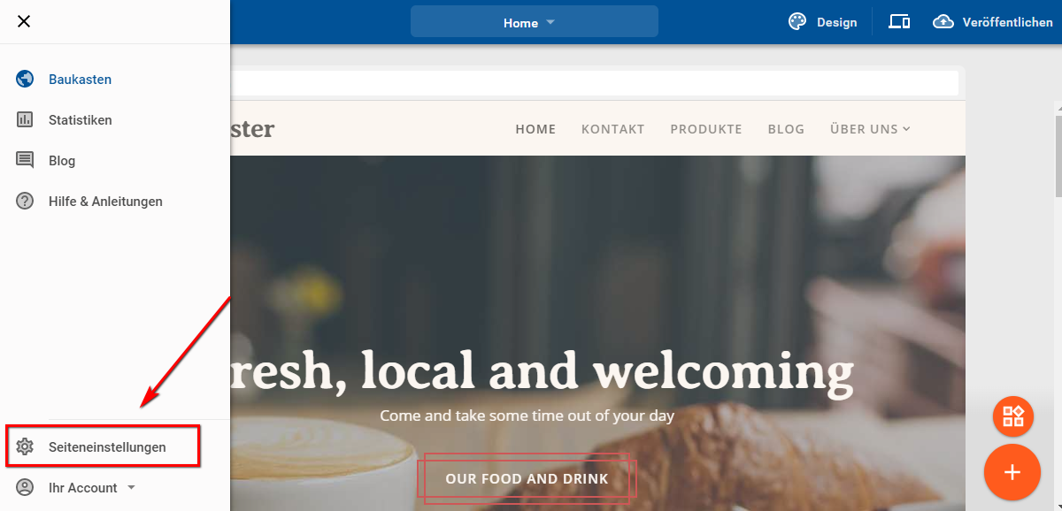
Task: Click the Ihr Account person icon
Action: point(25,487)
